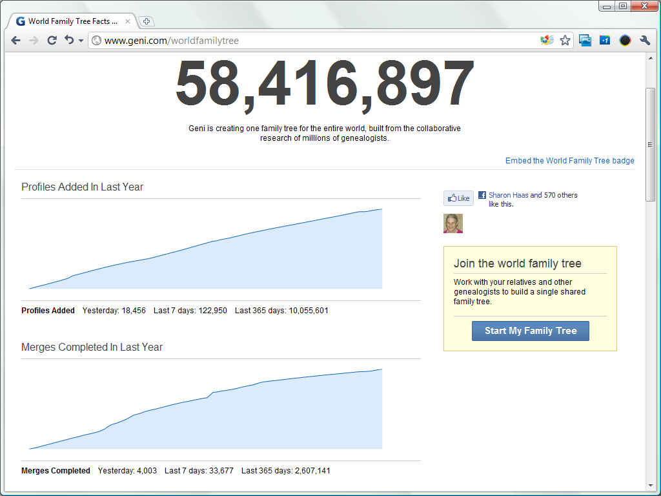Click the dark round extension icon
The height and width of the screenshot is (496, 661).
tap(625, 41)
